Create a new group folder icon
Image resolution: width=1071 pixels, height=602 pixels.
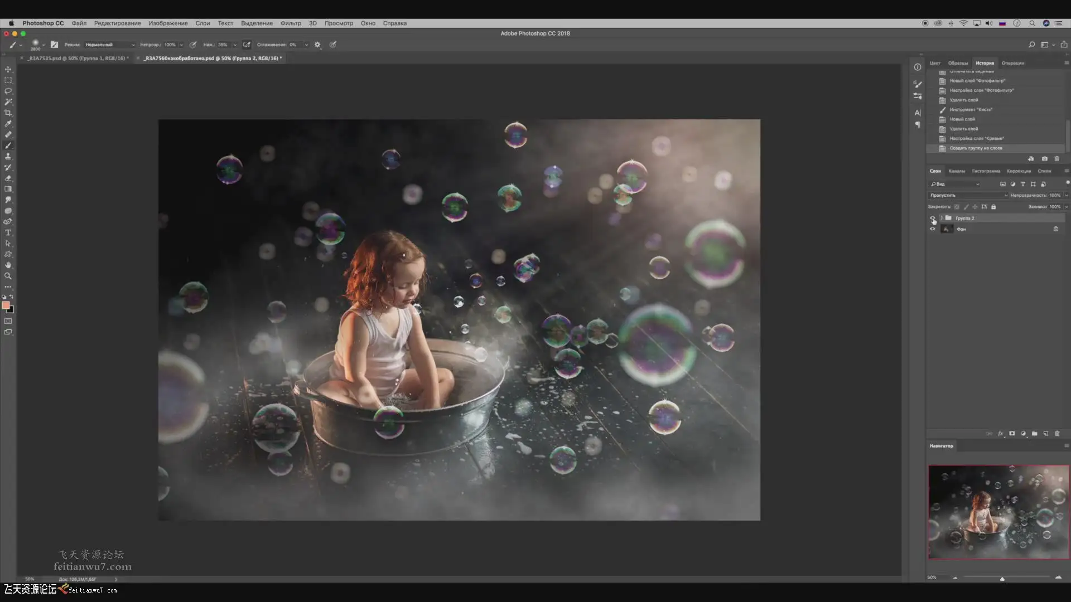click(1035, 434)
